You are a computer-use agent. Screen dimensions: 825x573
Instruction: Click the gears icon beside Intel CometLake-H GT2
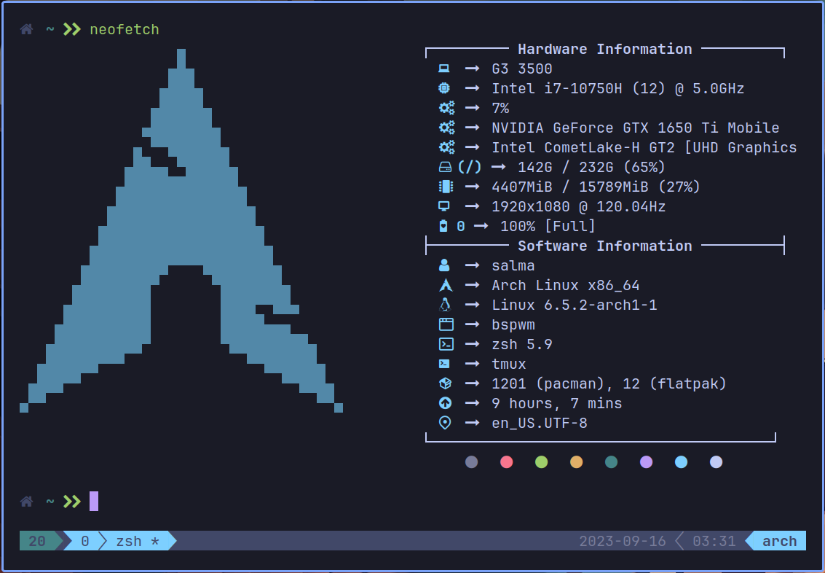[x=446, y=147]
